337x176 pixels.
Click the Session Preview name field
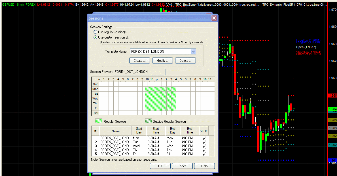(140, 72)
